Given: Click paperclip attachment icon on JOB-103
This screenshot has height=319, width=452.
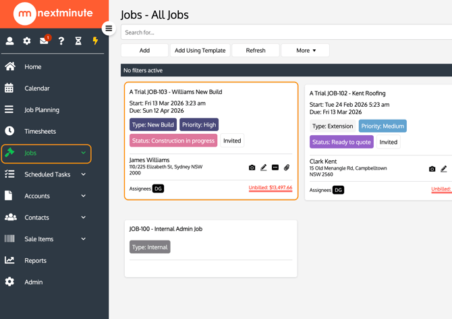Looking at the screenshot, I should pyautogui.click(x=287, y=168).
